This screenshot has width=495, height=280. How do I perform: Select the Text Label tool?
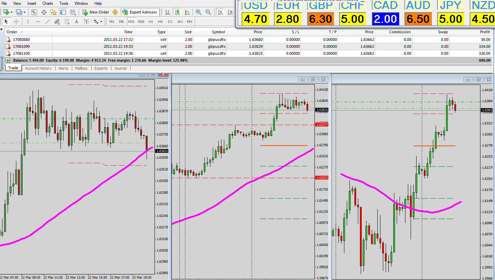(x=86, y=21)
